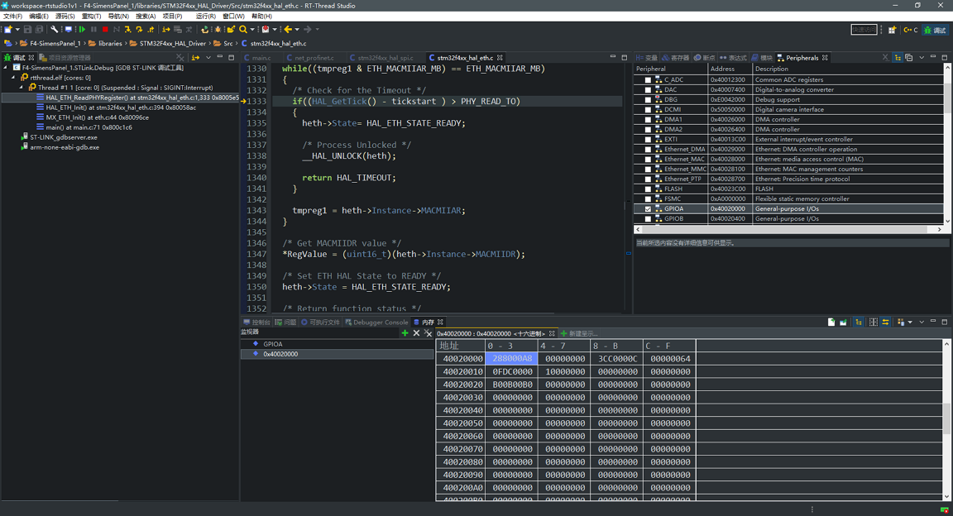
Task: Check the GPIOB peripheral checkbox
Action: click(x=648, y=219)
